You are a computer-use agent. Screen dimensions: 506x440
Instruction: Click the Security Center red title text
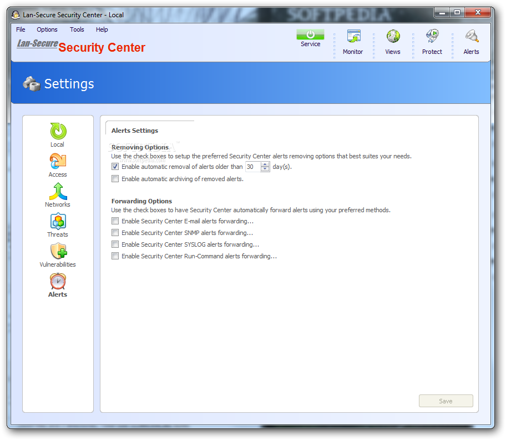pos(102,47)
